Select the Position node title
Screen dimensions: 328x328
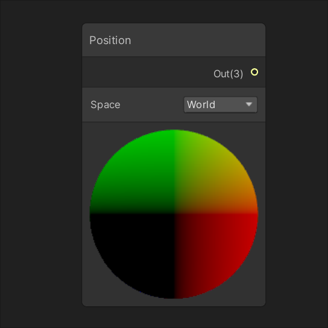click(110, 40)
